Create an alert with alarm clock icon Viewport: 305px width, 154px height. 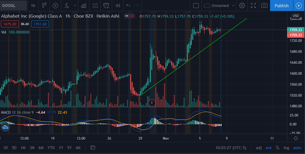click(x=106, y=6)
